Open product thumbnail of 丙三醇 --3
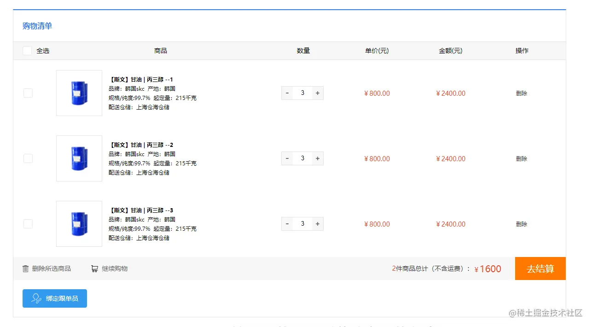Viewport: 592px width, 327px height. 79,224
